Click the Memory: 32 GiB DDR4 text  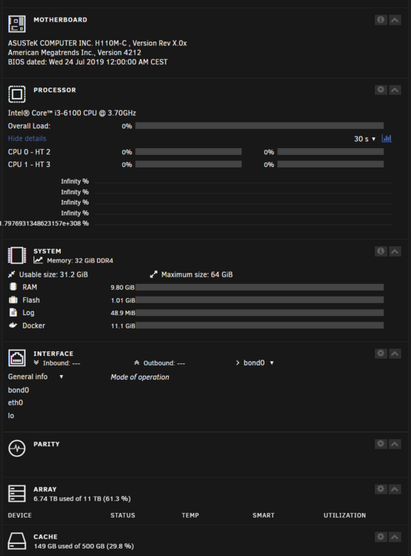(80, 261)
